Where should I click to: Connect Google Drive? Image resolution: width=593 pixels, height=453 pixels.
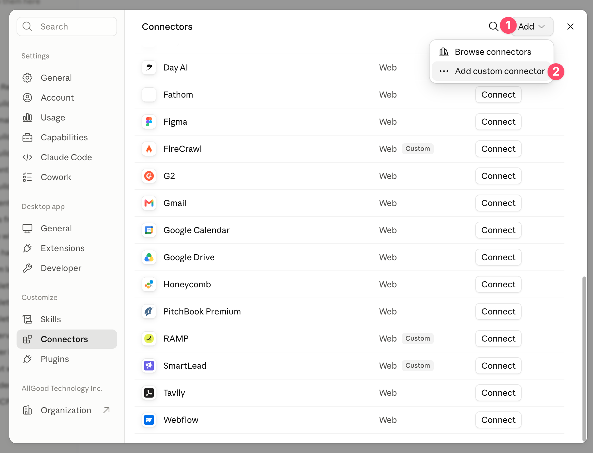[x=498, y=257]
